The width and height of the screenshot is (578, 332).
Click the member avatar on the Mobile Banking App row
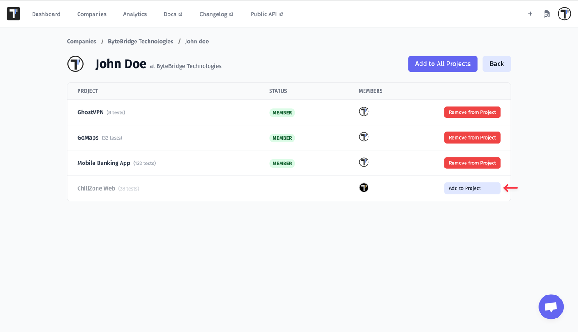364,162
